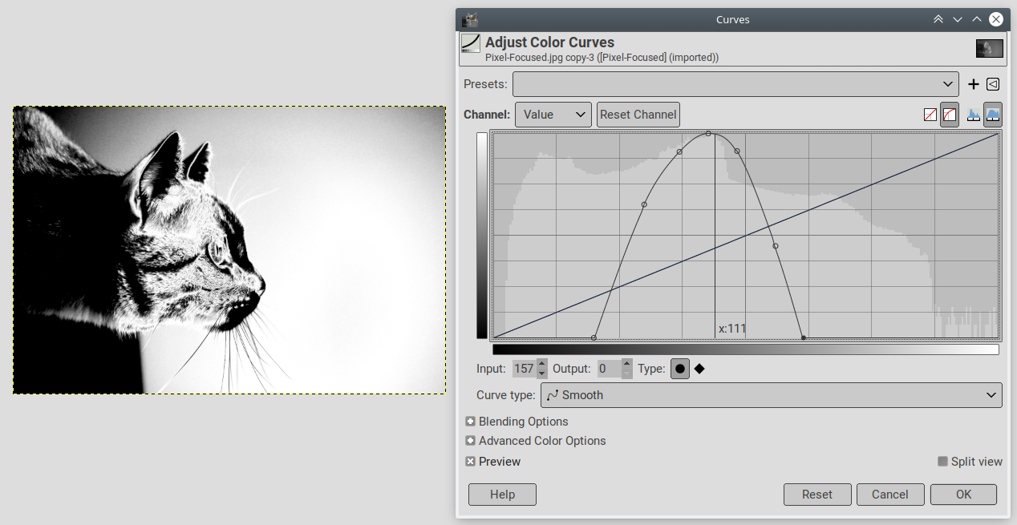This screenshot has height=525, width=1017.
Task: Click the vertical gradient bar beside curve
Action: [x=482, y=235]
